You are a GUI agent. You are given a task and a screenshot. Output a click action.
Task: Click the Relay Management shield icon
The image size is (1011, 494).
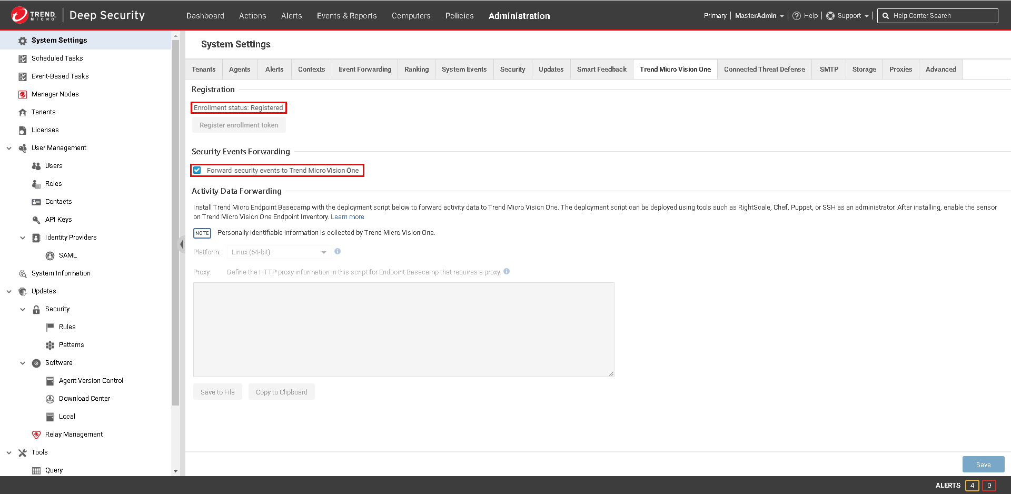(x=36, y=434)
